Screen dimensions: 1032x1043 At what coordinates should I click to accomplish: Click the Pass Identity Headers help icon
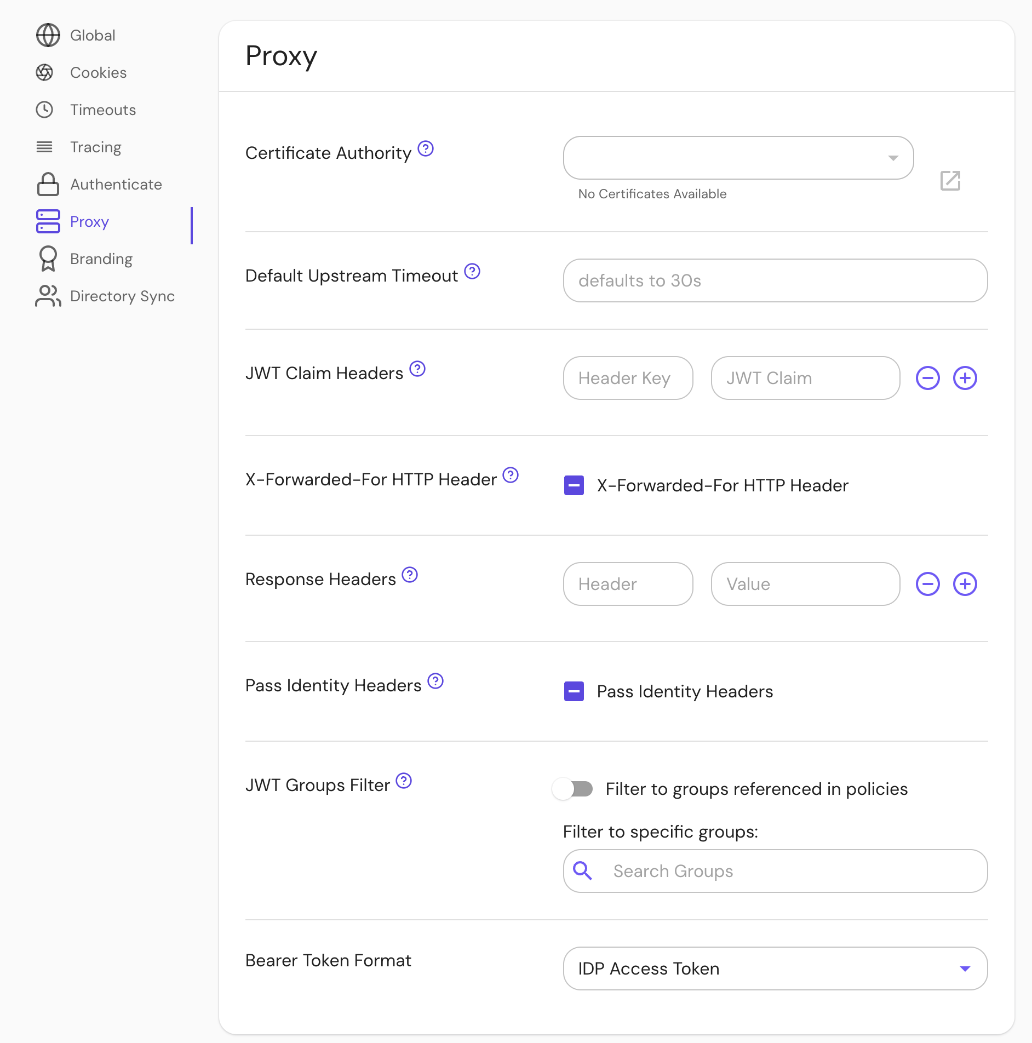point(435,681)
